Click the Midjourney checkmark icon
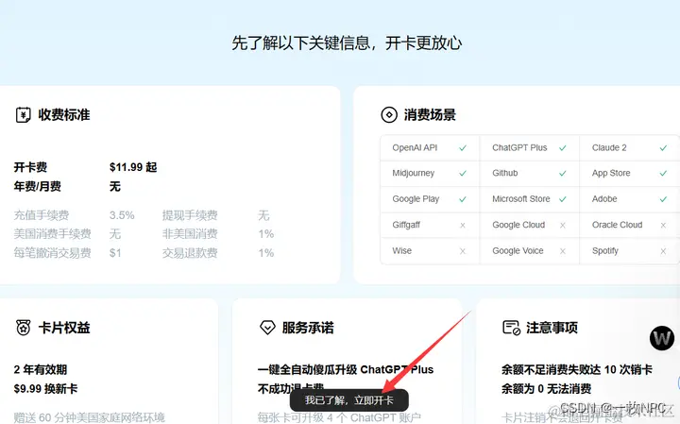 click(x=463, y=173)
